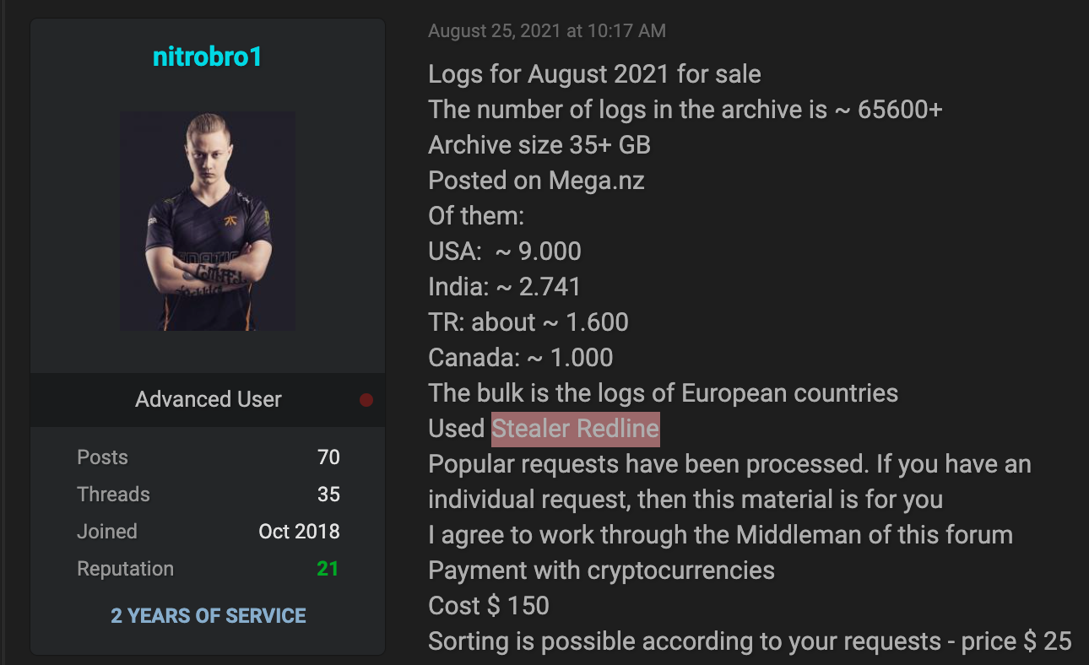View the Posts count 70
This screenshot has height=665, width=1089.
(328, 457)
